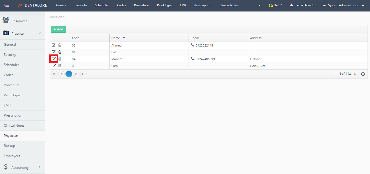Sort the table by Name column
The width and height of the screenshot is (370, 174).
(116, 38)
